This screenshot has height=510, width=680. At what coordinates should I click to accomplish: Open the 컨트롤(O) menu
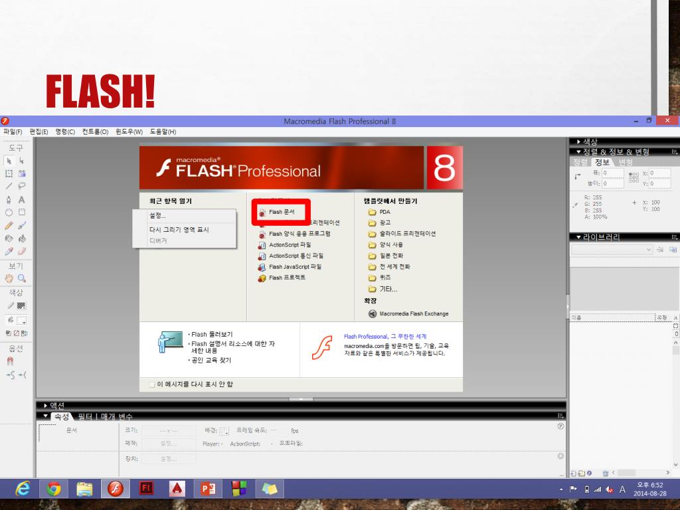pos(96,131)
